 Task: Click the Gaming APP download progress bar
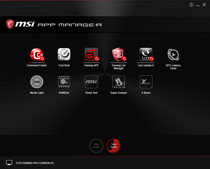(91, 63)
